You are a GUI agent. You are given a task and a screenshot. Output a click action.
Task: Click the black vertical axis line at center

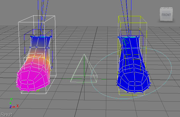tap(83, 92)
